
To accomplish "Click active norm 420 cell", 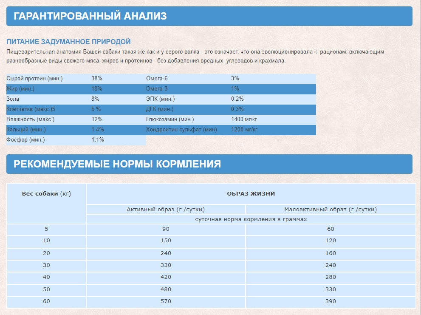I will pyautogui.click(x=166, y=277).
